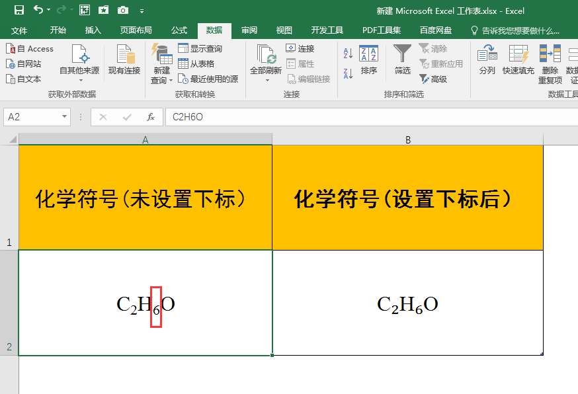
Task: Open 高级 advanced filter
Action: (x=433, y=79)
